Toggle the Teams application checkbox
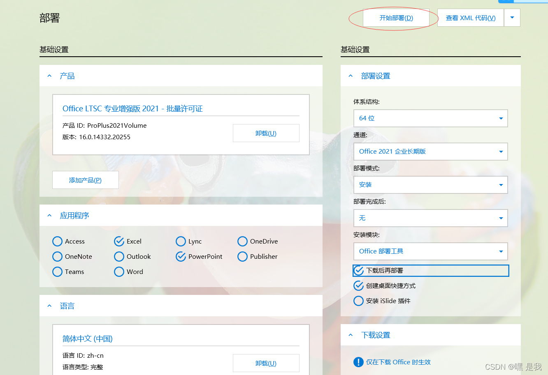Screen dimensions: 548x375 coord(58,272)
